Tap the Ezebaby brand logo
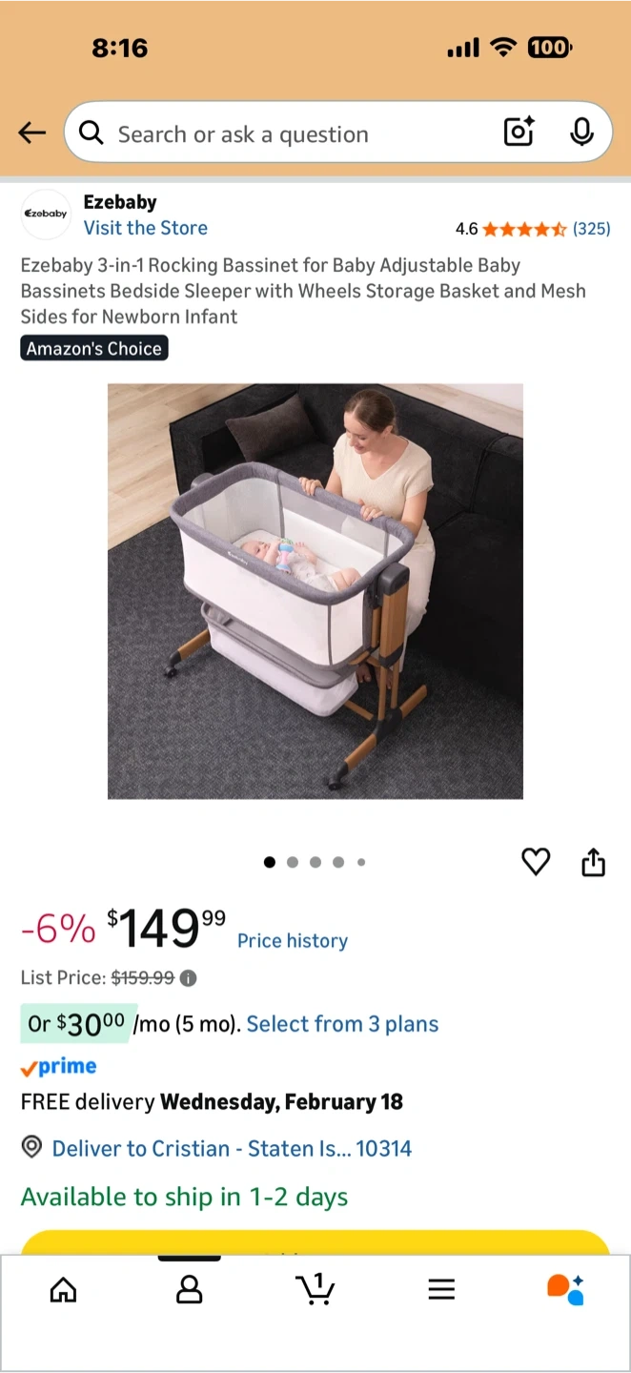 46,214
